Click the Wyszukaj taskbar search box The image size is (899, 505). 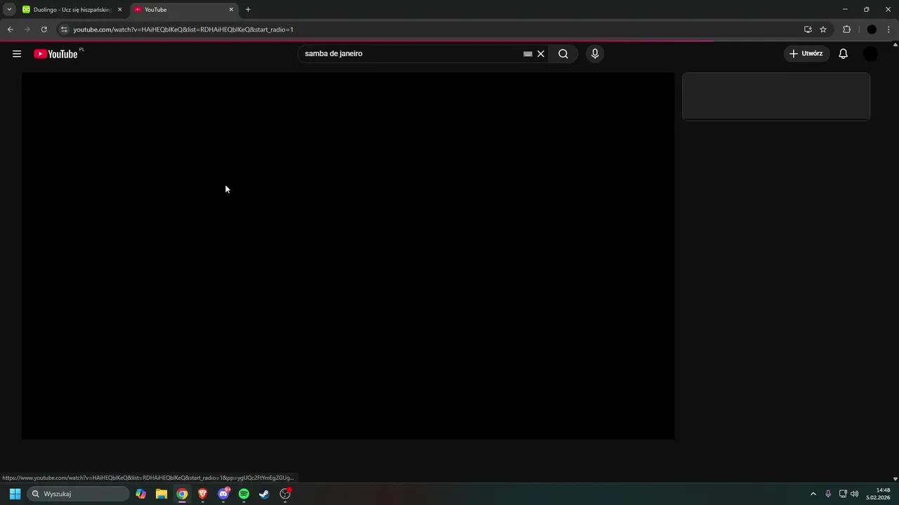[x=79, y=494]
